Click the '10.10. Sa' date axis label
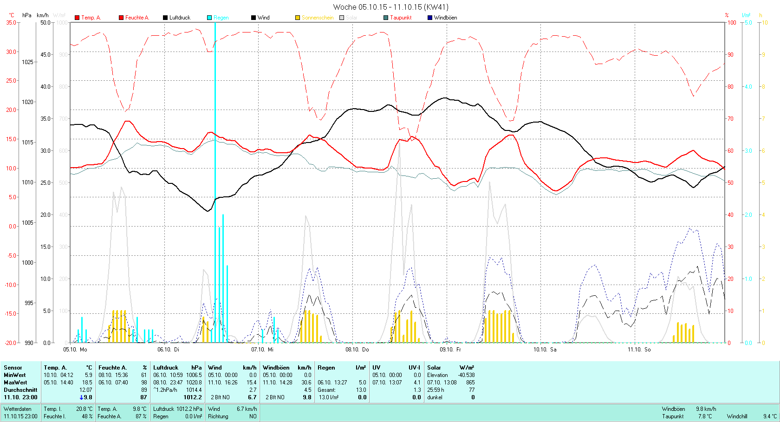 pyautogui.click(x=545, y=349)
